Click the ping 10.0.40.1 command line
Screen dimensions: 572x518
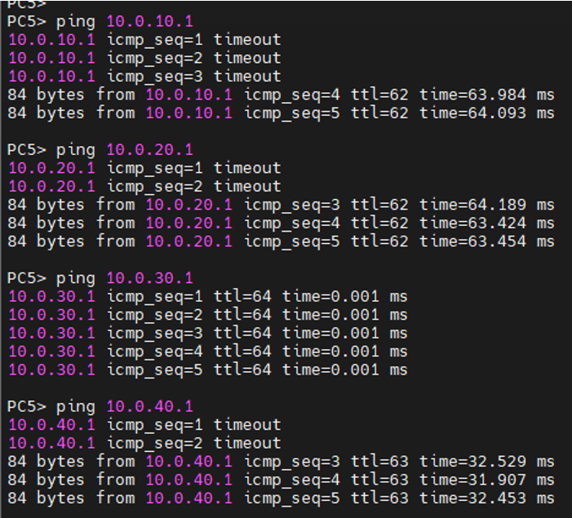tap(100, 406)
